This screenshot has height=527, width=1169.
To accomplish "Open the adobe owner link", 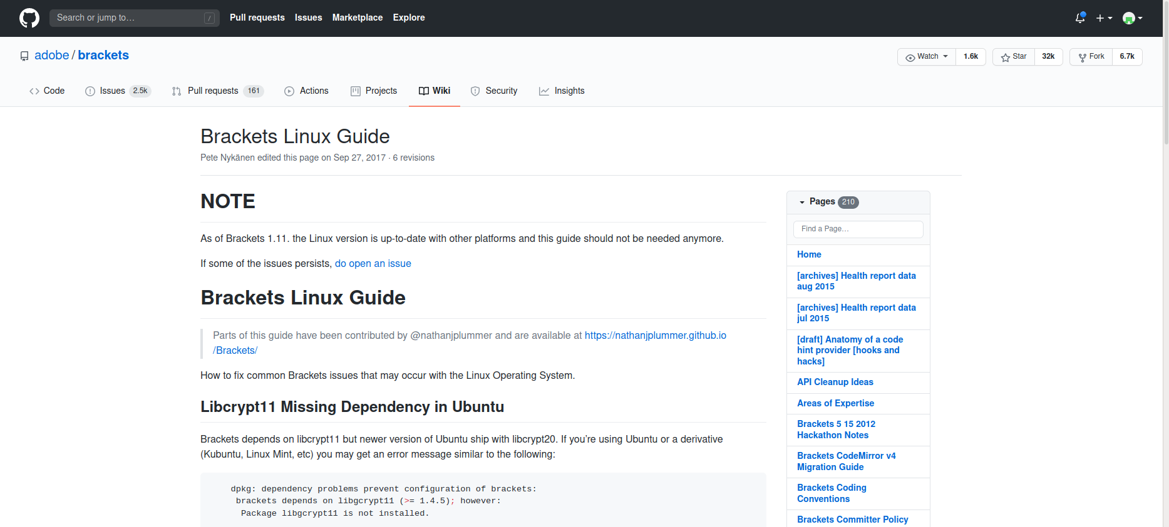I will click(52, 55).
